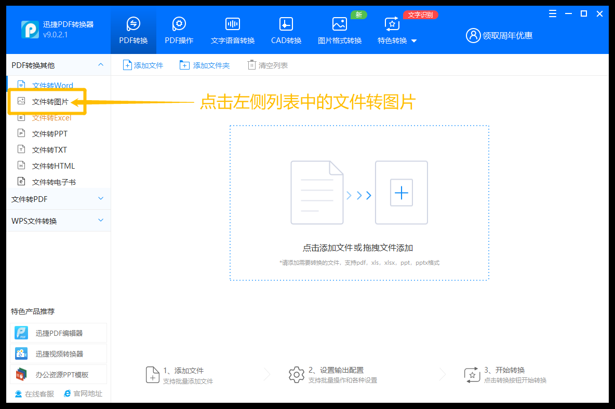Click the plus icon to add a file

pyautogui.click(x=401, y=193)
